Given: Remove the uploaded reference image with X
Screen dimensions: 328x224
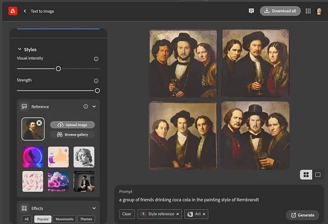Looking at the screenshot, I should click(x=39, y=123).
